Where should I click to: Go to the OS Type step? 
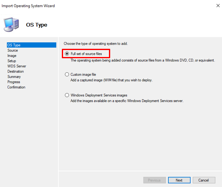click(32, 45)
